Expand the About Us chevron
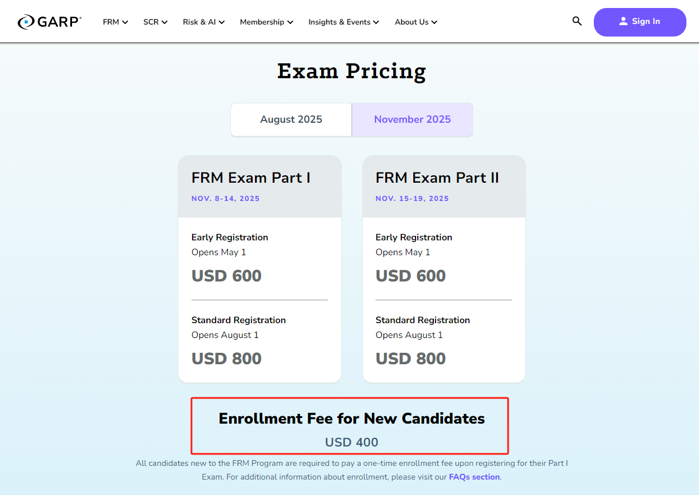The width and height of the screenshot is (699, 495). click(434, 22)
